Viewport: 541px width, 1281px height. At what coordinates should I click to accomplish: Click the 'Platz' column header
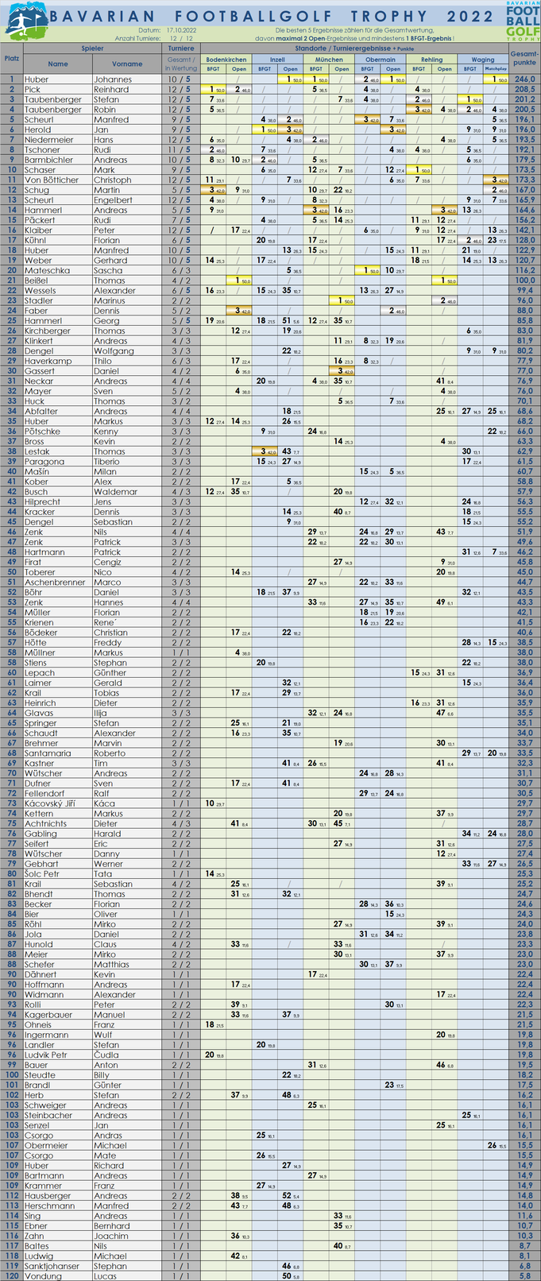click(x=12, y=59)
